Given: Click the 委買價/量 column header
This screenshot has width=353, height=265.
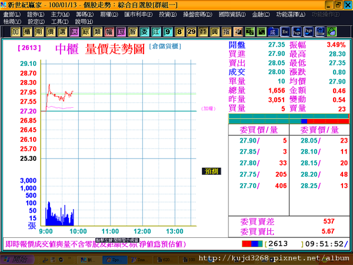Looking at the screenshot, I should (x=259, y=130).
